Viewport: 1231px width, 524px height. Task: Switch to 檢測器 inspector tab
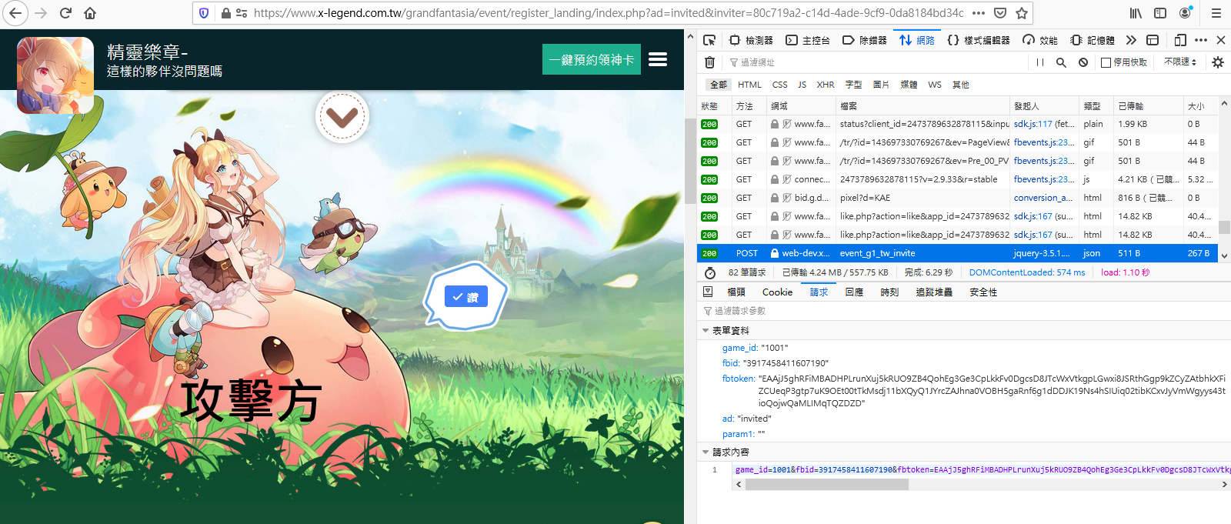coord(752,40)
